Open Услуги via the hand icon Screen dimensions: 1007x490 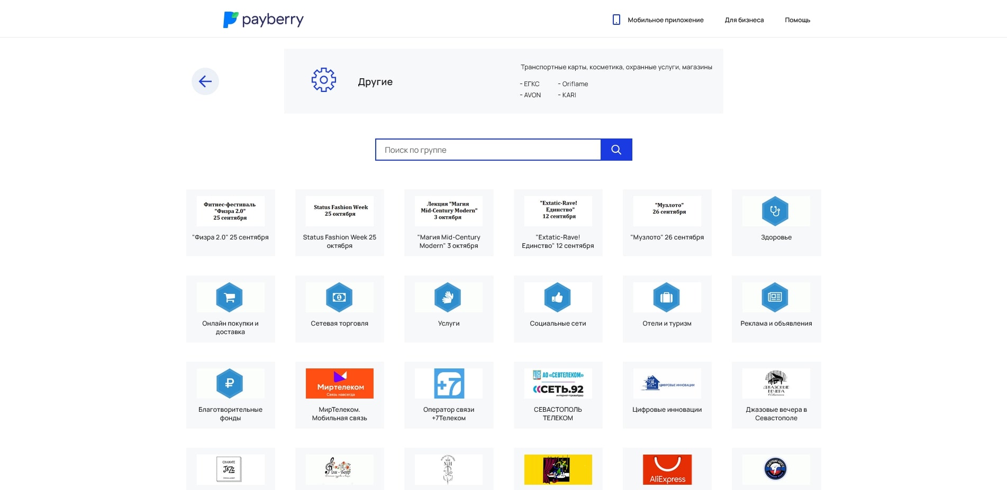[448, 297]
